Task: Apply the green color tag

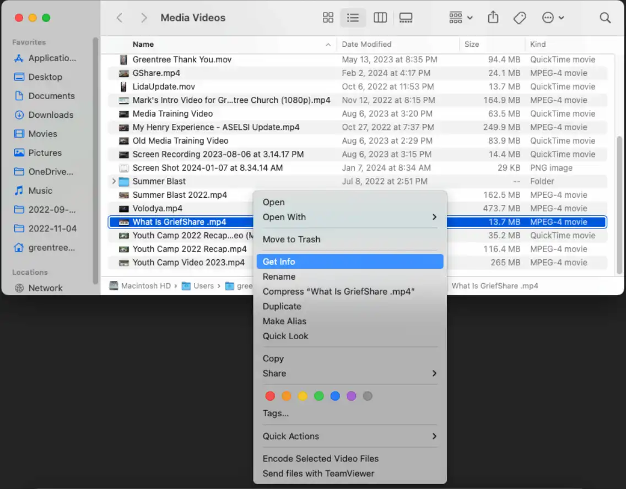Action: tap(319, 396)
